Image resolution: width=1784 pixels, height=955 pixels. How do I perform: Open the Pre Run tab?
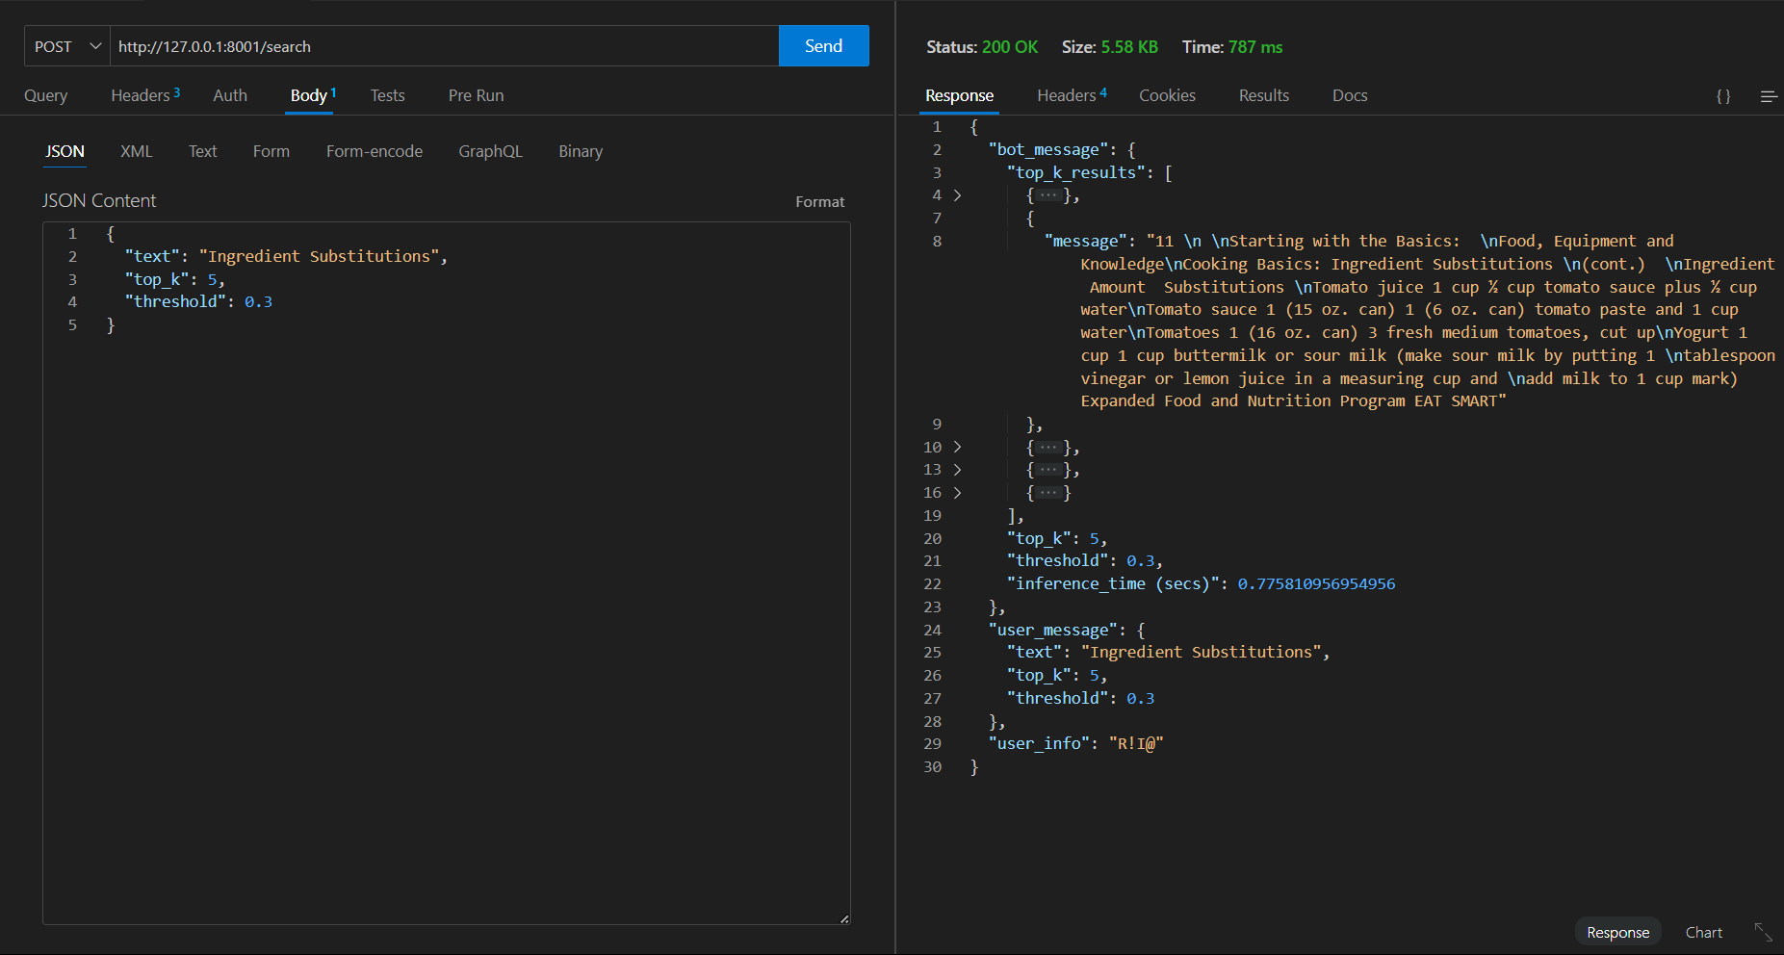476,95
